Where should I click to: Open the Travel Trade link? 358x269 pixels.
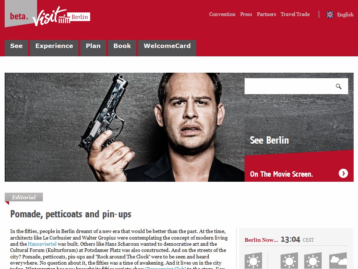coord(295,14)
